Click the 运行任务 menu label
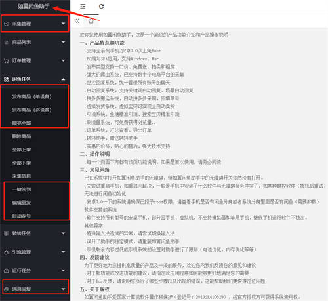Screen dimensions: 328x301 click(x=22, y=271)
